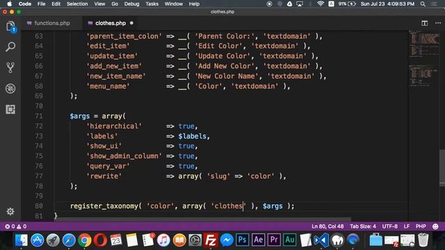Open Premiere Pro from the dock
Viewport: 445px width, 250px height.
(x=274, y=240)
